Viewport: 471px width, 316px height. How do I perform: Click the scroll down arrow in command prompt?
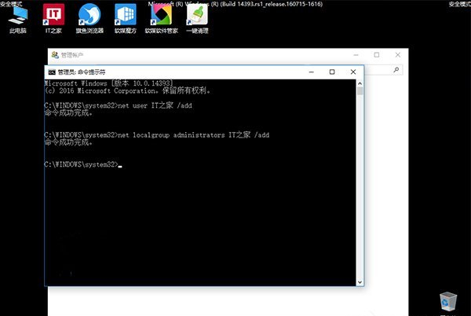click(360, 282)
